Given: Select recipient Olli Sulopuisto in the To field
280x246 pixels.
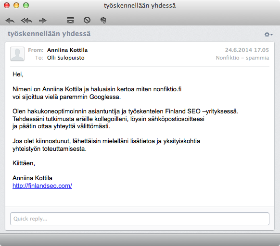Looking at the screenshot, I should tap(66, 58).
